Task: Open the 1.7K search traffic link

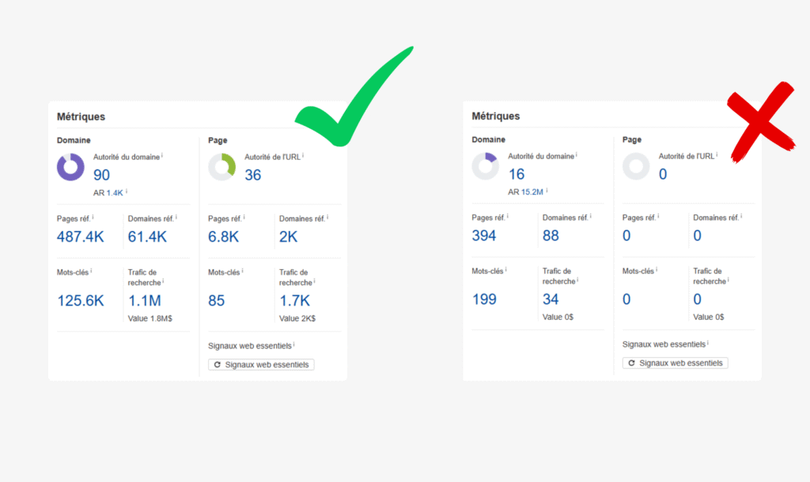Action: 294,301
